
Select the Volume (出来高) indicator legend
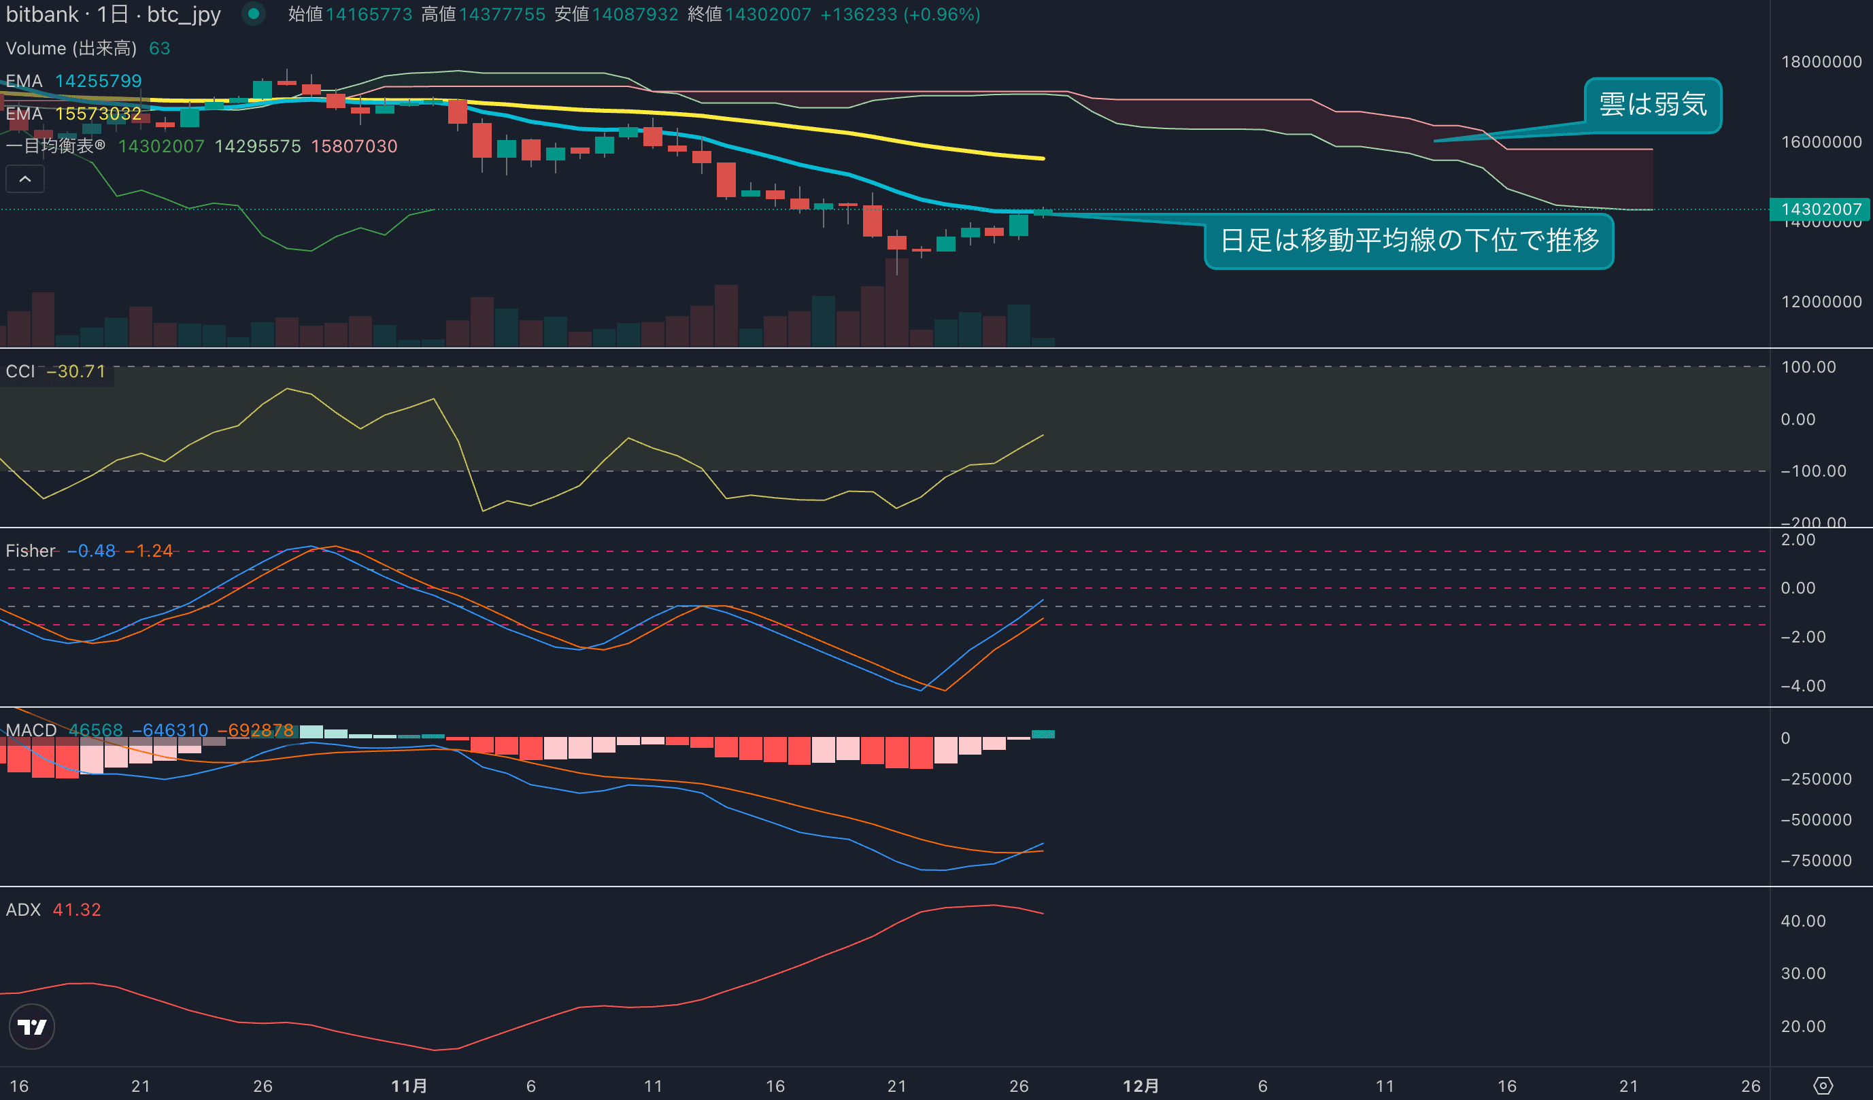pos(71,48)
